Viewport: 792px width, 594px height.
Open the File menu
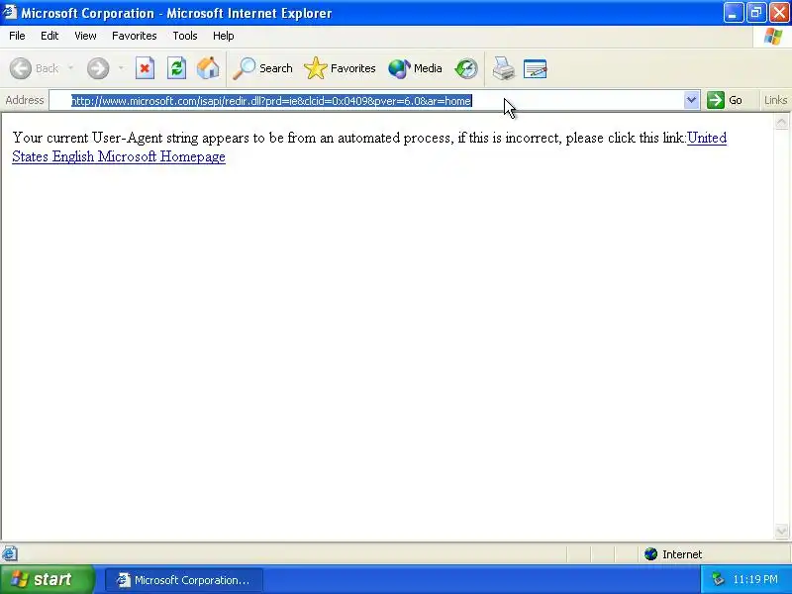pos(17,36)
